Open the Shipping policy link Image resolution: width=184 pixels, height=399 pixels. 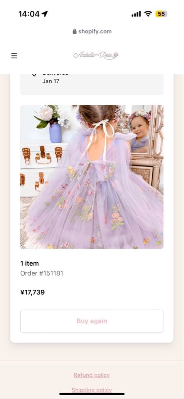[x=92, y=390]
